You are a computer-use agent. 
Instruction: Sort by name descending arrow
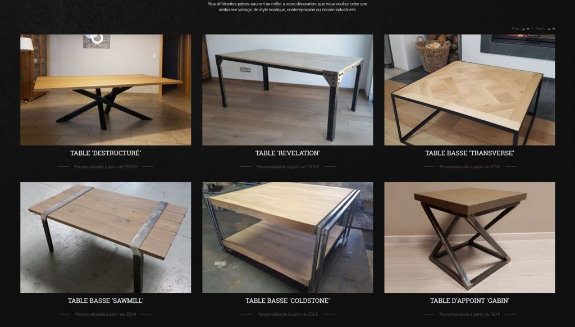coord(554,29)
